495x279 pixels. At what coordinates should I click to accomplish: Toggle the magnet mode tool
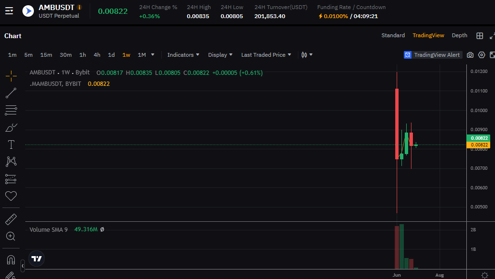click(x=11, y=260)
